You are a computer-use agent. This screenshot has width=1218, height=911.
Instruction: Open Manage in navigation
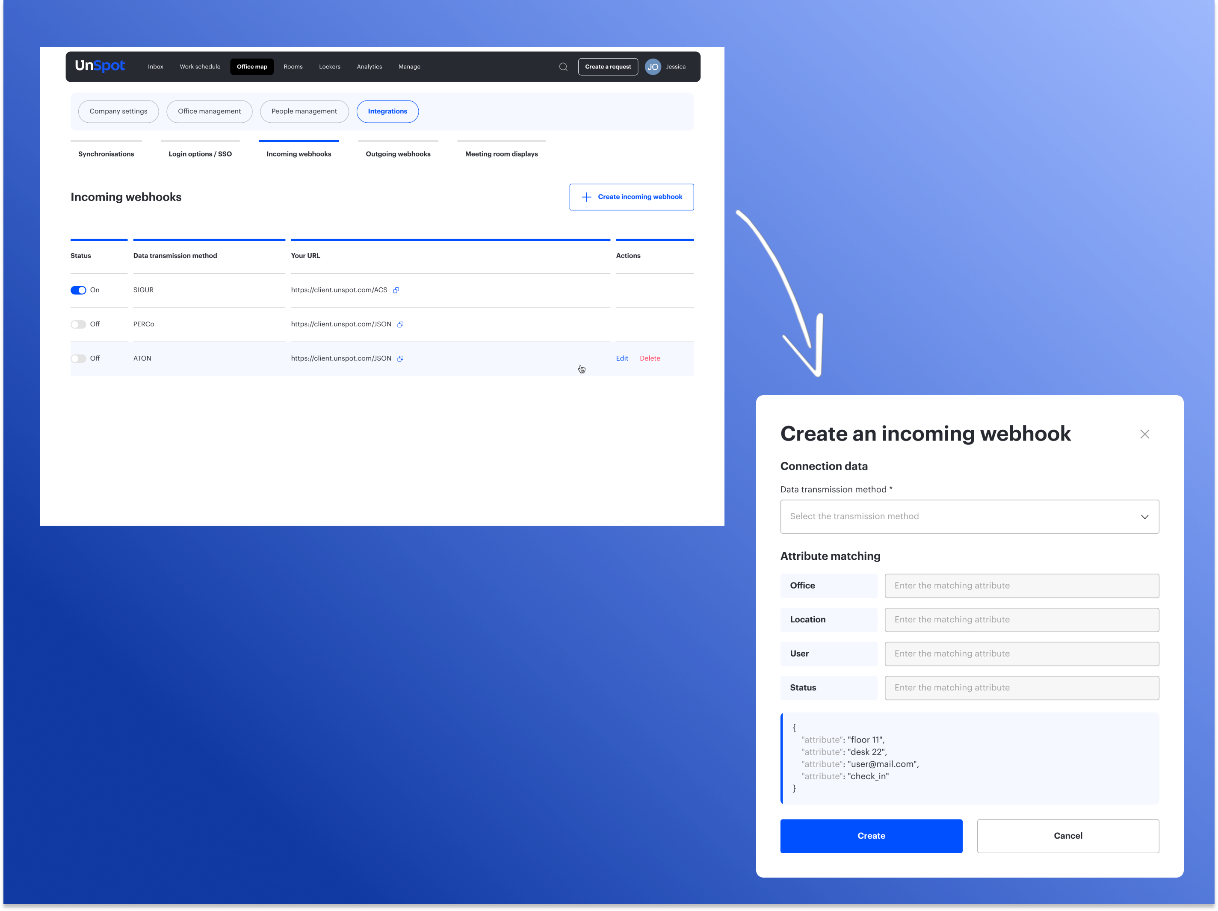pos(409,67)
